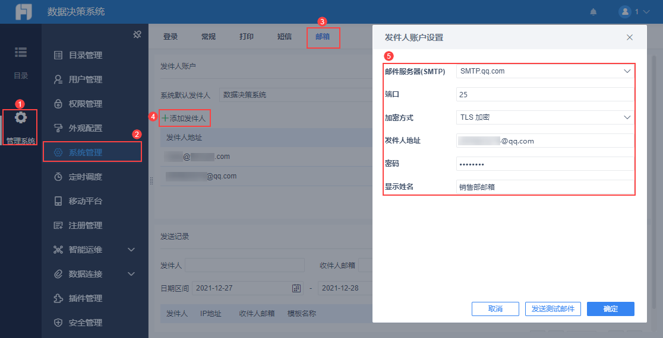663x338 pixels.
Task: Click the IP地址 column header
Action: 210,313
